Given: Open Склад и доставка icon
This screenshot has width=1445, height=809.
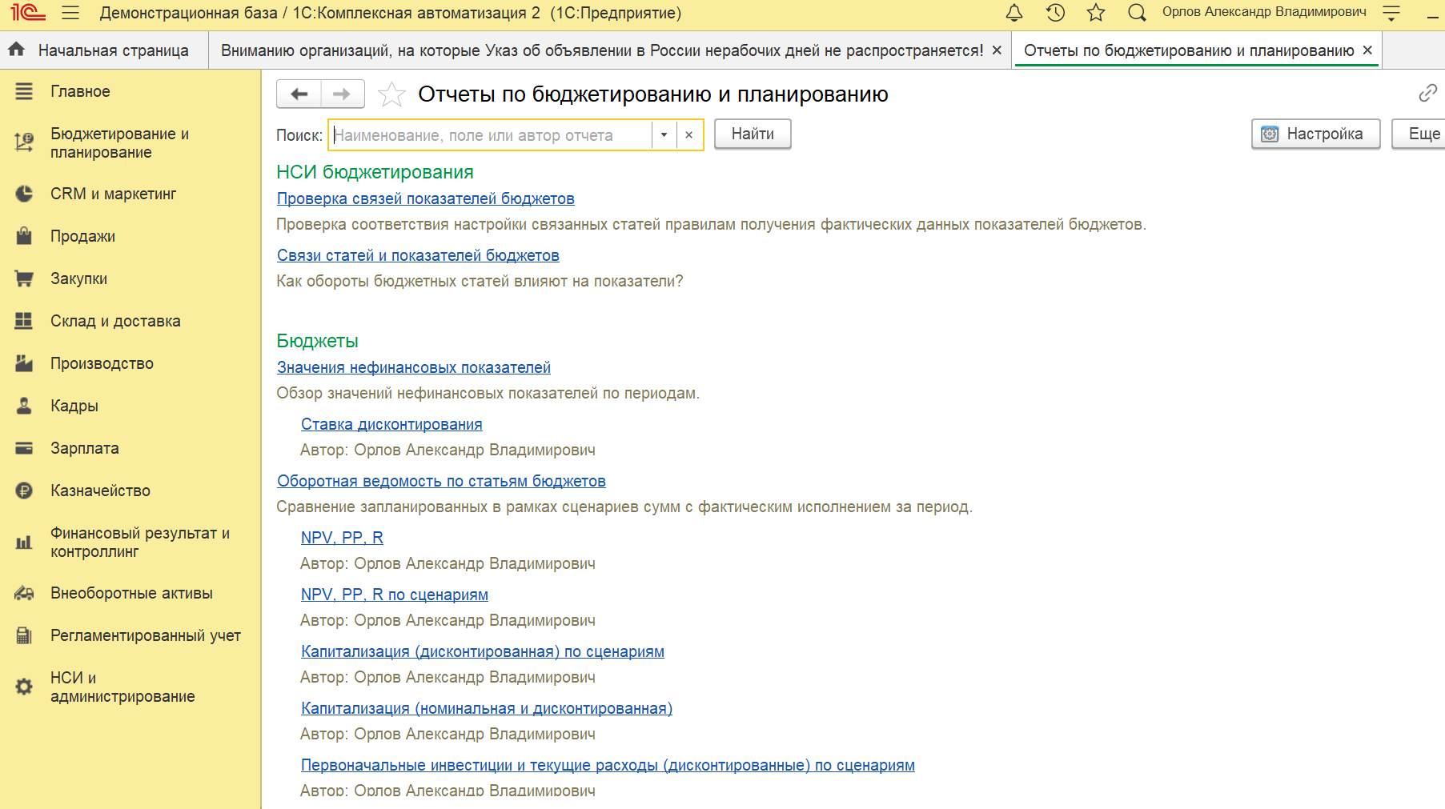Looking at the screenshot, I should pos(24,321).
